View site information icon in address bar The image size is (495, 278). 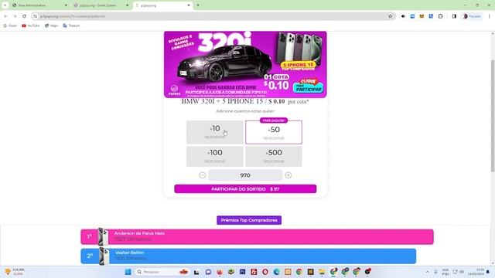pyautogui.click(x=36, y=16)
